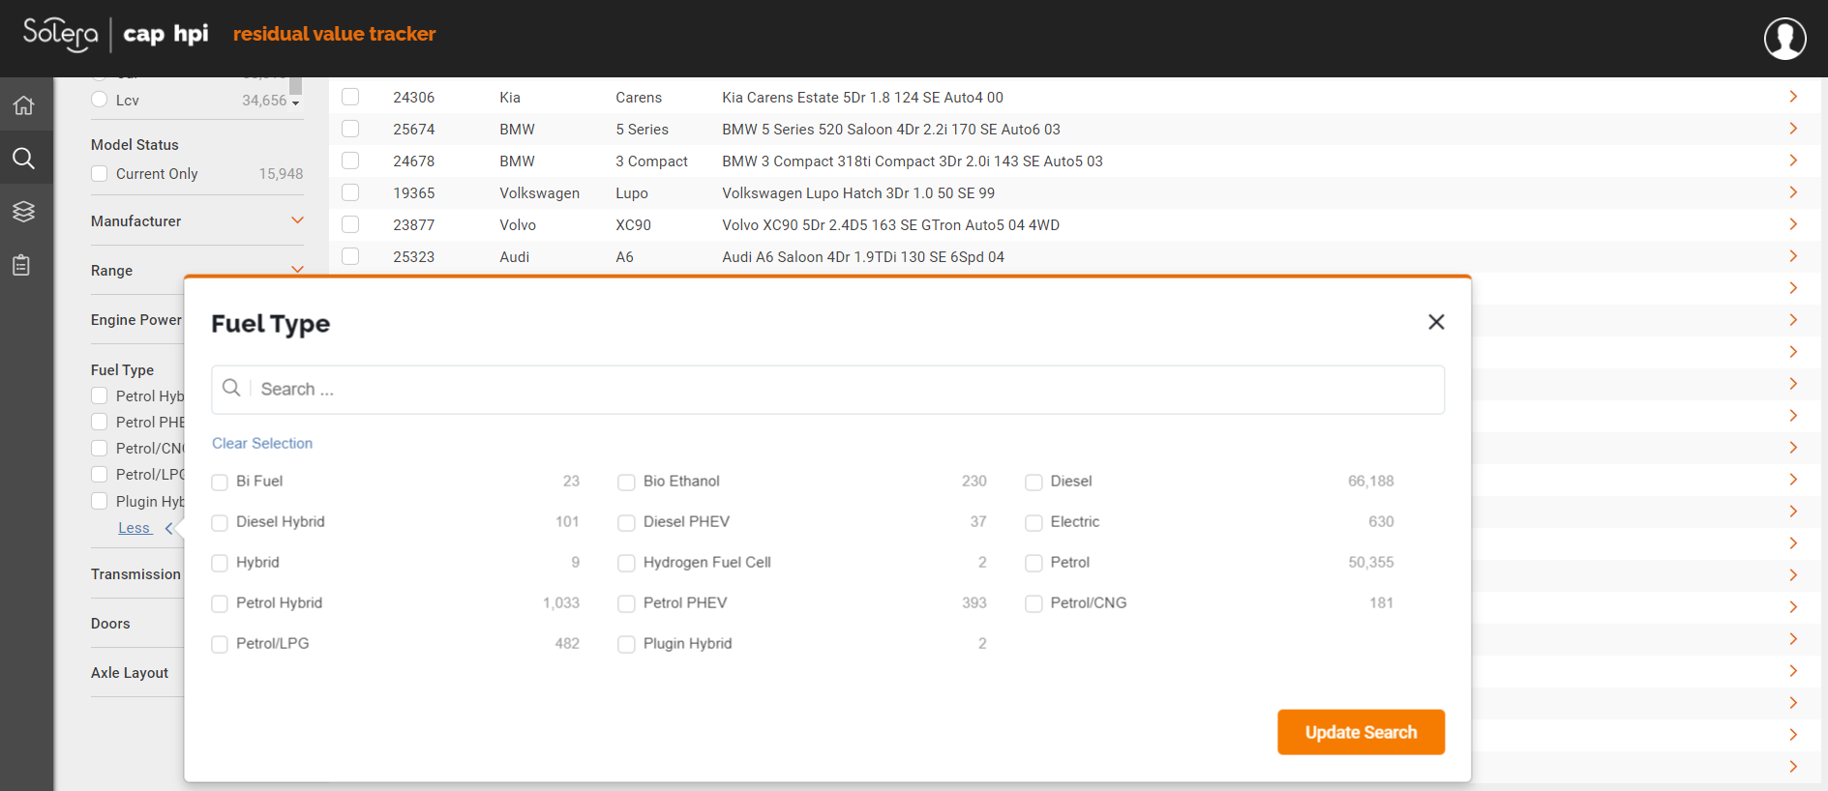Click 'Volkswagen Lupo Hatch 3Dr 1.0 50 SE 99'

858,192
